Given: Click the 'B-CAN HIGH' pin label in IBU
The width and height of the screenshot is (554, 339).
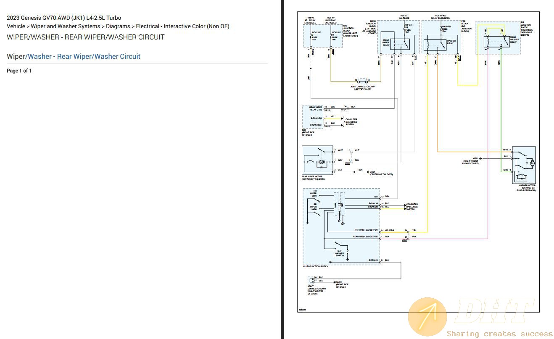Looking at the screenshot, I should [316, 124].
